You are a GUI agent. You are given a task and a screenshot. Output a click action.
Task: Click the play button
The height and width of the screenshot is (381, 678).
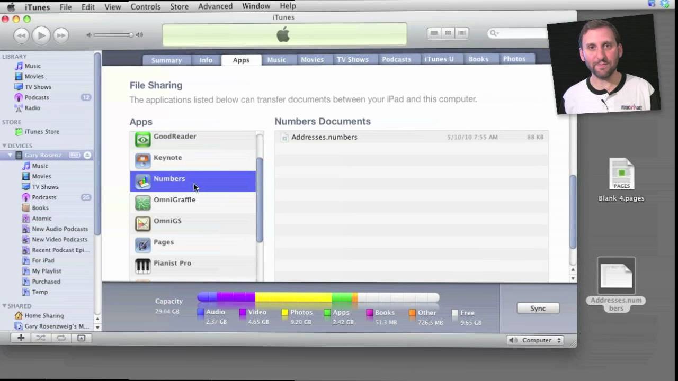[41, 35]
